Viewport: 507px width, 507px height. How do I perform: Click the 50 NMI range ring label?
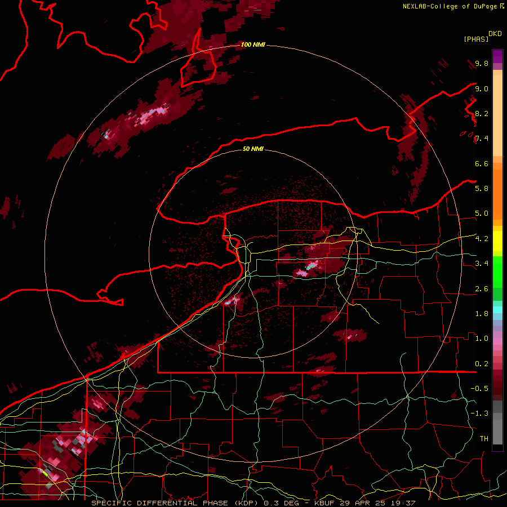253,149
